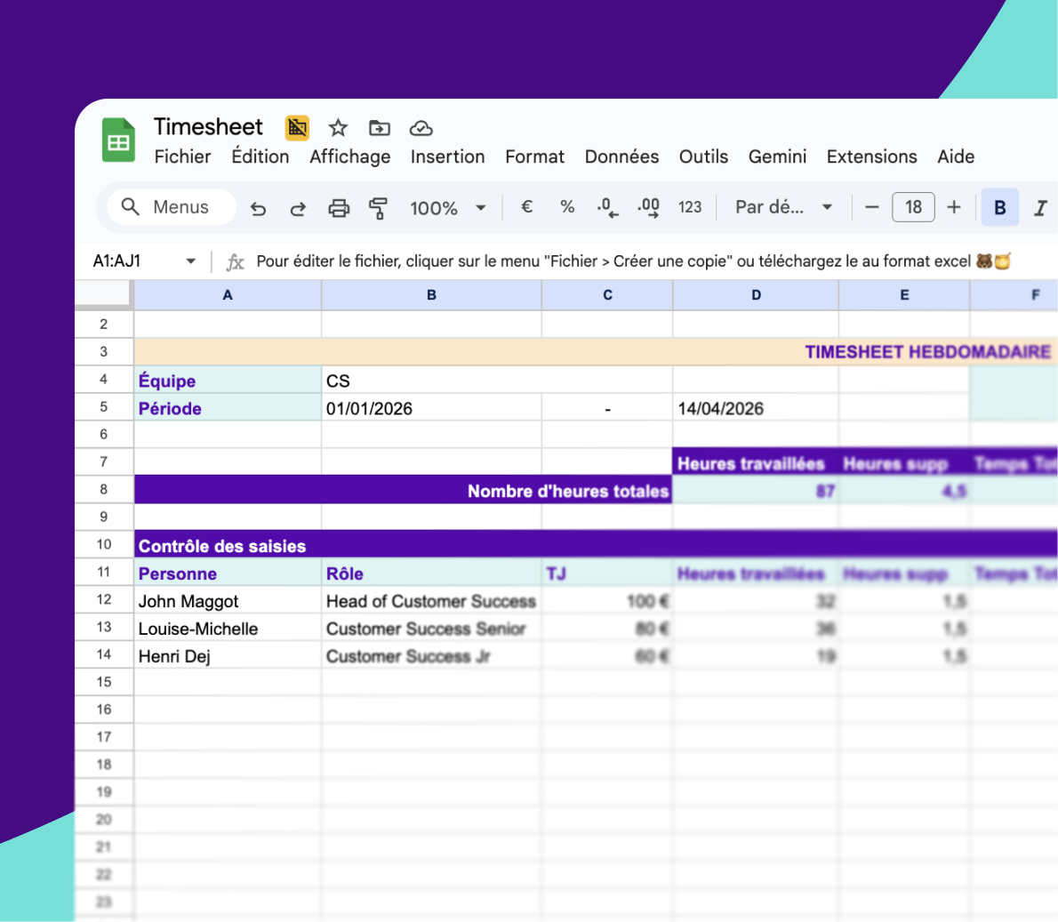Open the Données menu
This screenshot has height=922, width=1058.
click(621, 156)
